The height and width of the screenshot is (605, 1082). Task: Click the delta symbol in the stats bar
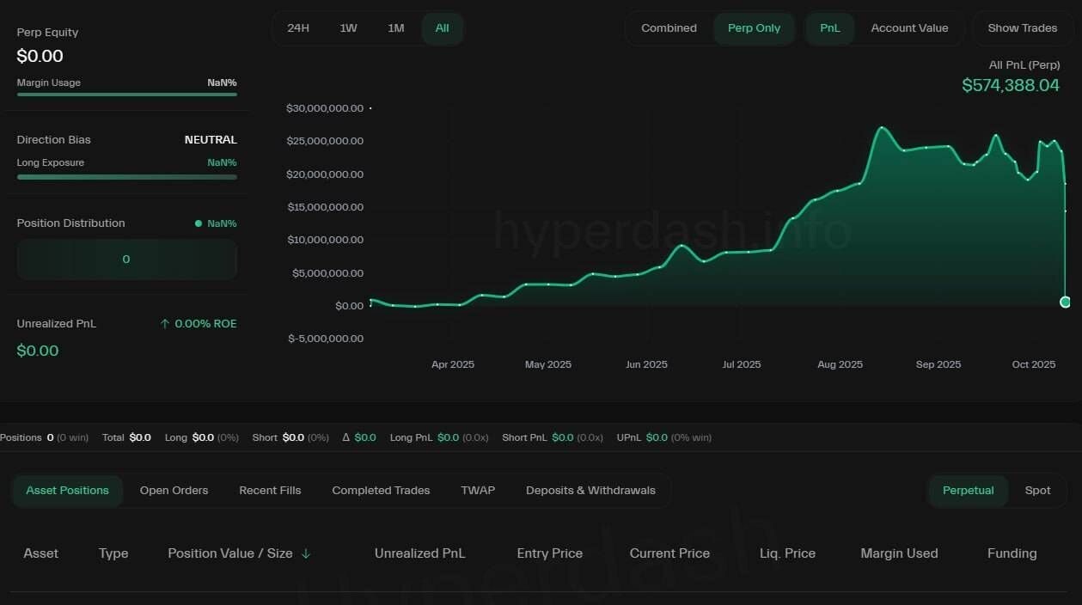click(x=346, y=437)
